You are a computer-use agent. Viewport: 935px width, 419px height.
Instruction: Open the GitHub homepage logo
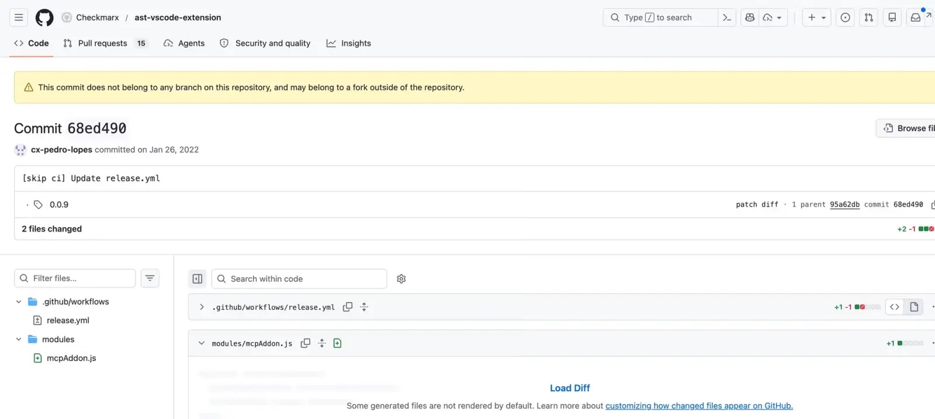pyautogui.click(x=44, y=18)
